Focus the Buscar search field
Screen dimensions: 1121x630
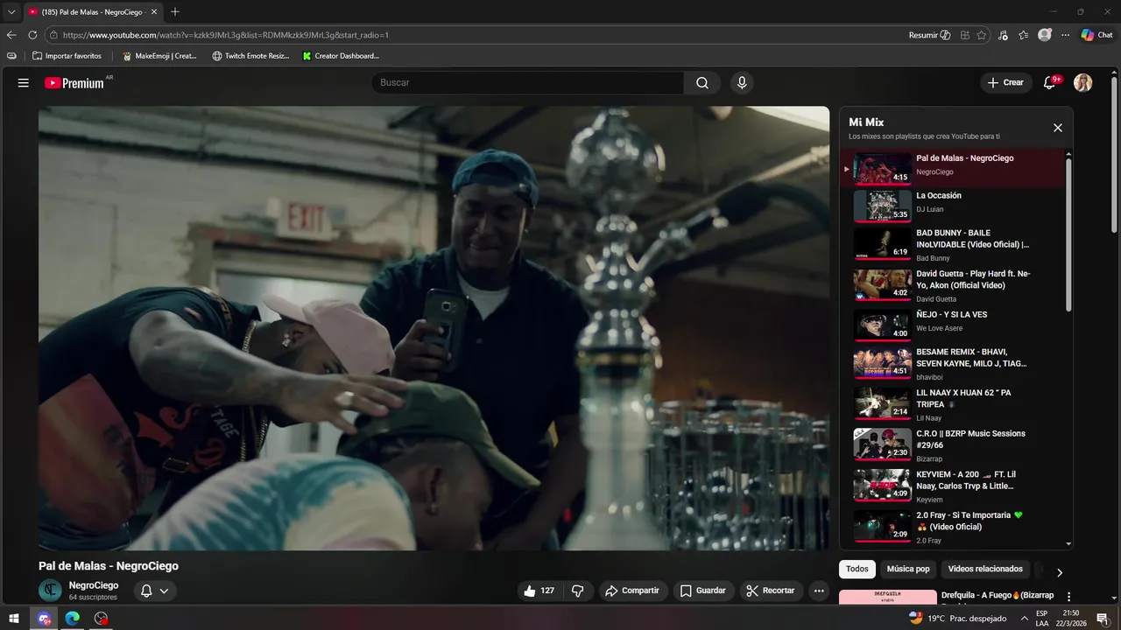coord(527,82)
